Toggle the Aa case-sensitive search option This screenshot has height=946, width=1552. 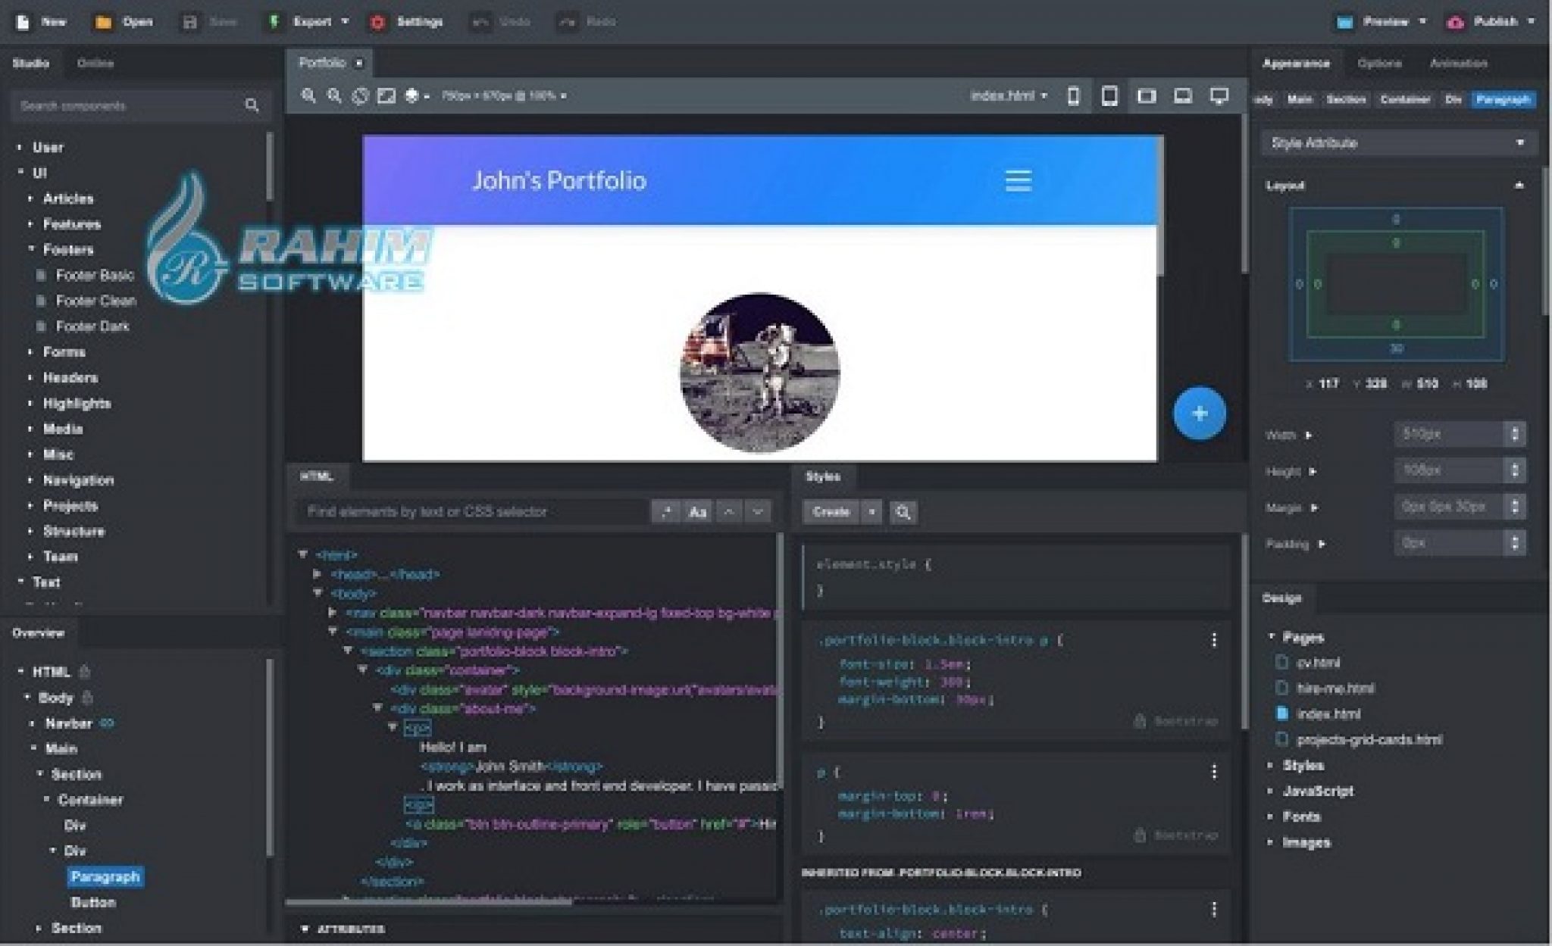click(x=697, y=512)
